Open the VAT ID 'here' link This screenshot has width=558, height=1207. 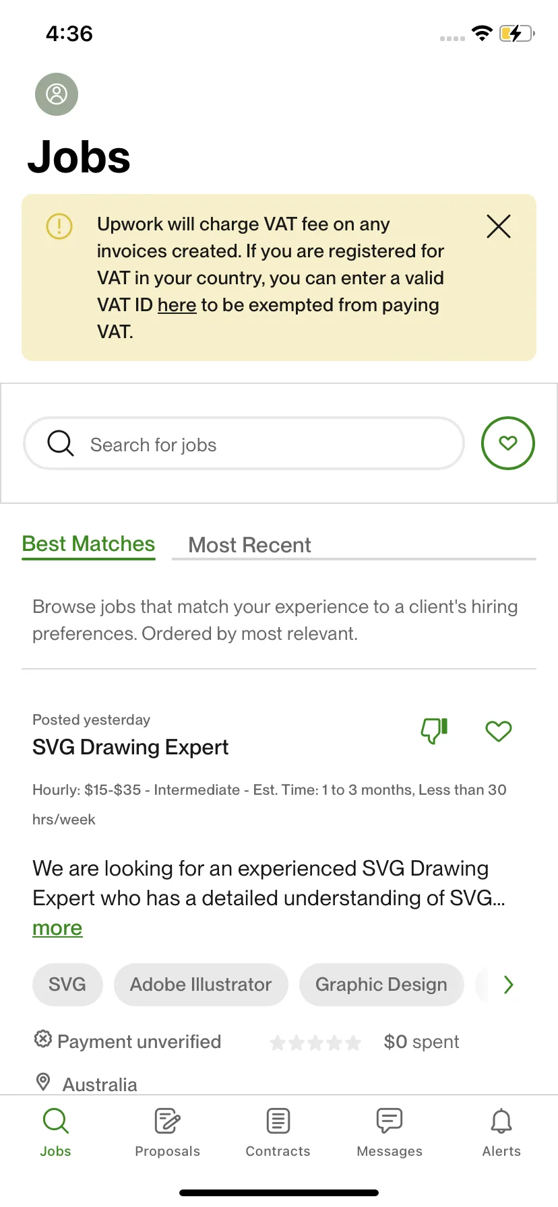coord(177,305)
